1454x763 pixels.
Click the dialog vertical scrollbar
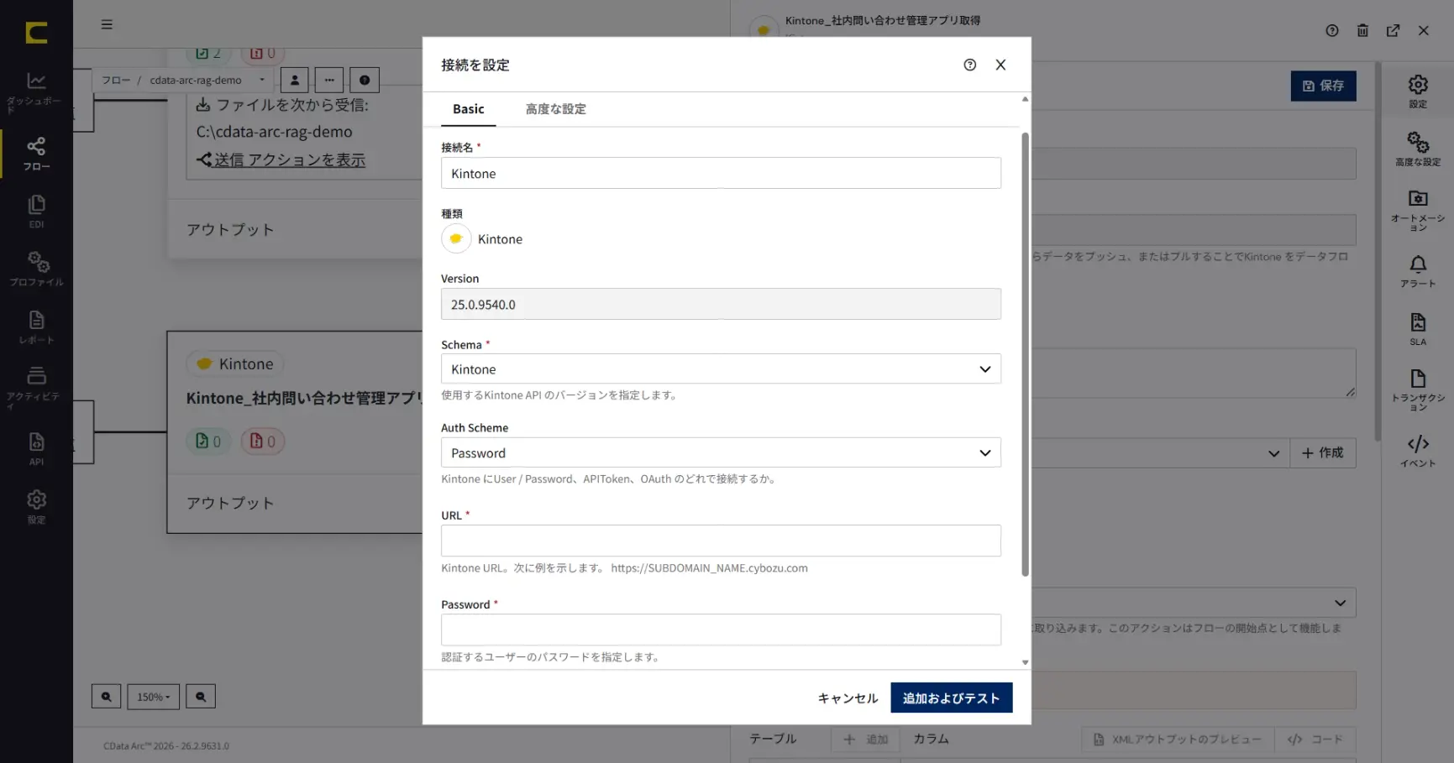pyautogui.click(x=1025, y=354)
